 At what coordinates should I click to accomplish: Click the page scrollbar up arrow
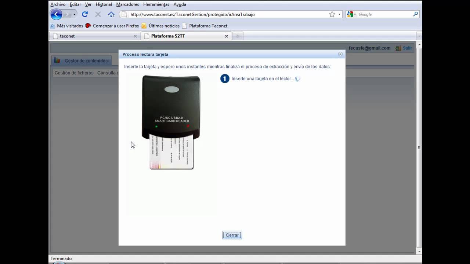point(419,45)
